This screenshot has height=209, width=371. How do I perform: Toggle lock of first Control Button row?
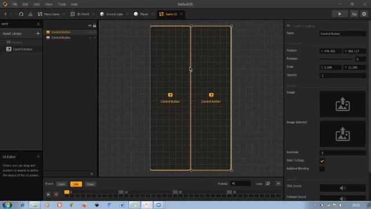[94, 32]
